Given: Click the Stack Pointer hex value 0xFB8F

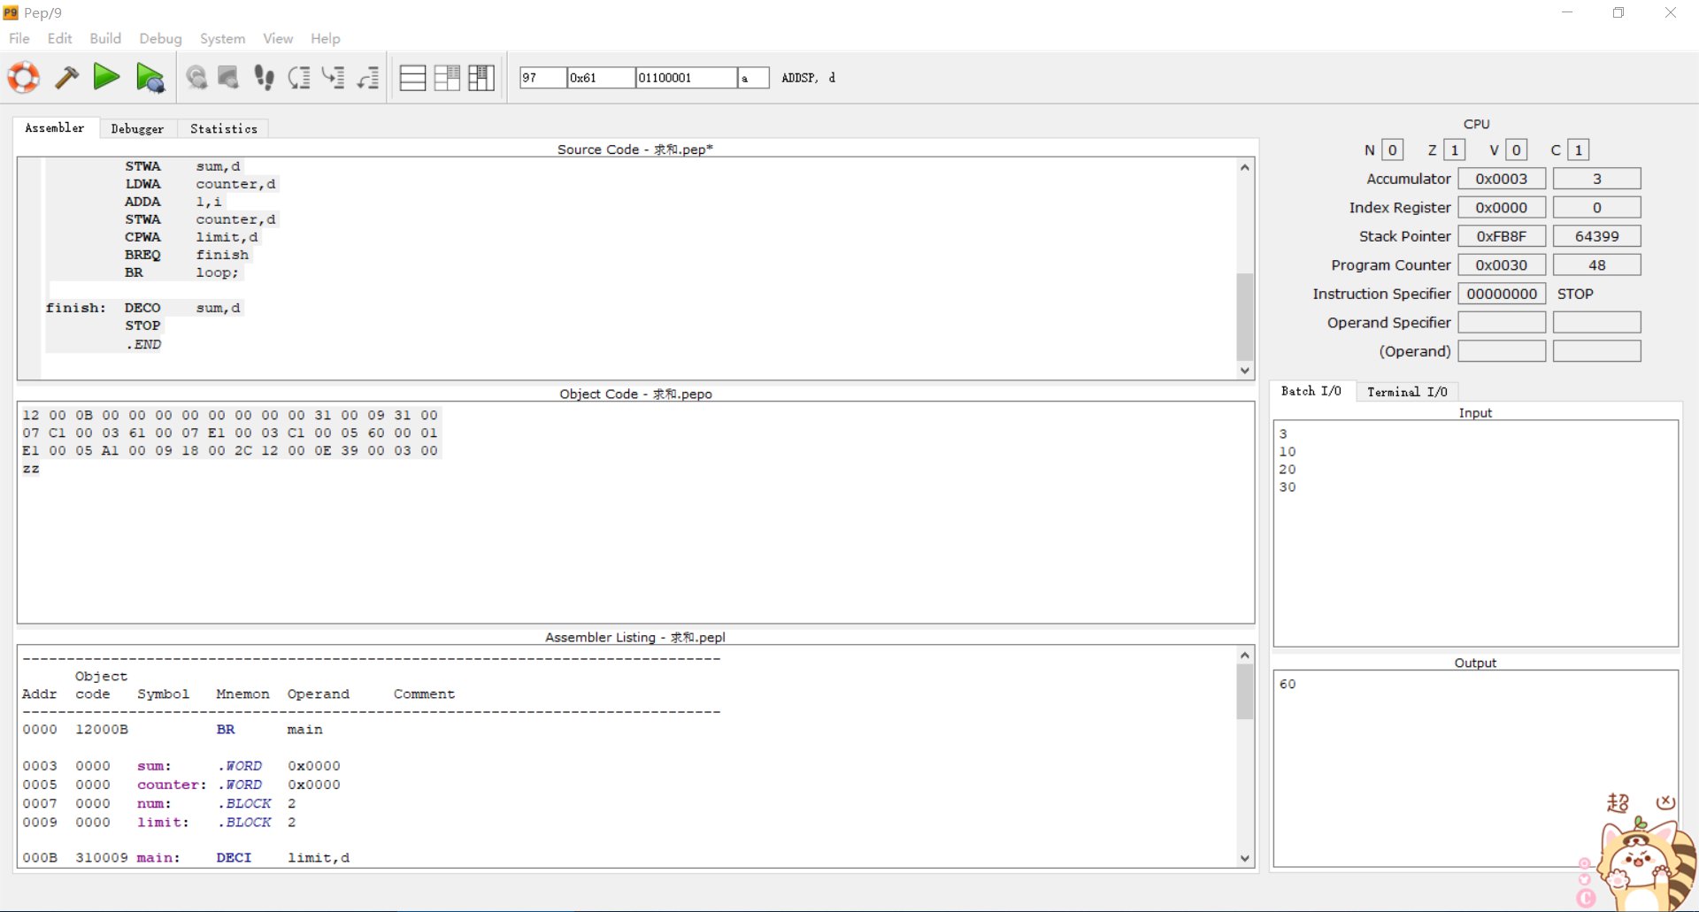Looking at the screenshot, I should click(x=1502, y=236).
